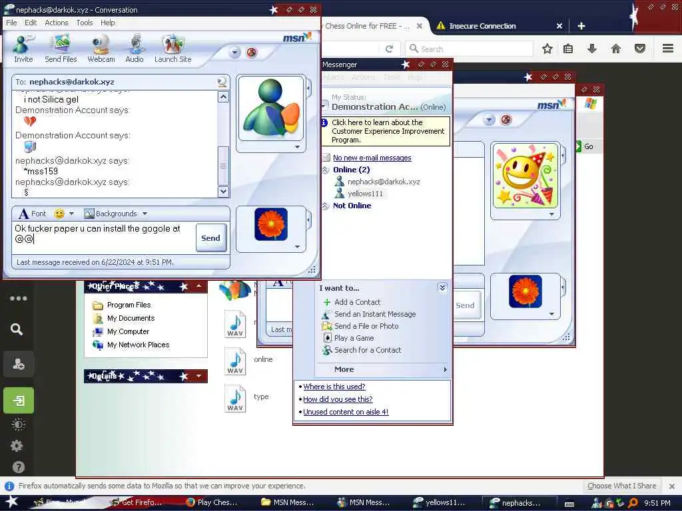Open my orange flower picture dropdown arrow

pyautogui.click(x=297, y=246)
